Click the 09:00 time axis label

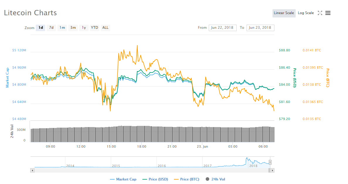point(50,146)
